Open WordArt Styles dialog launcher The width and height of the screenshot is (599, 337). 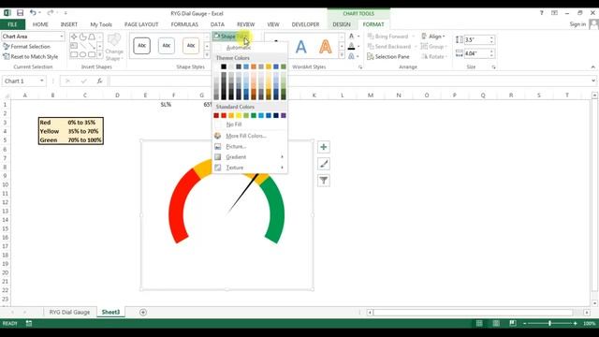click(x=360, y=67)
